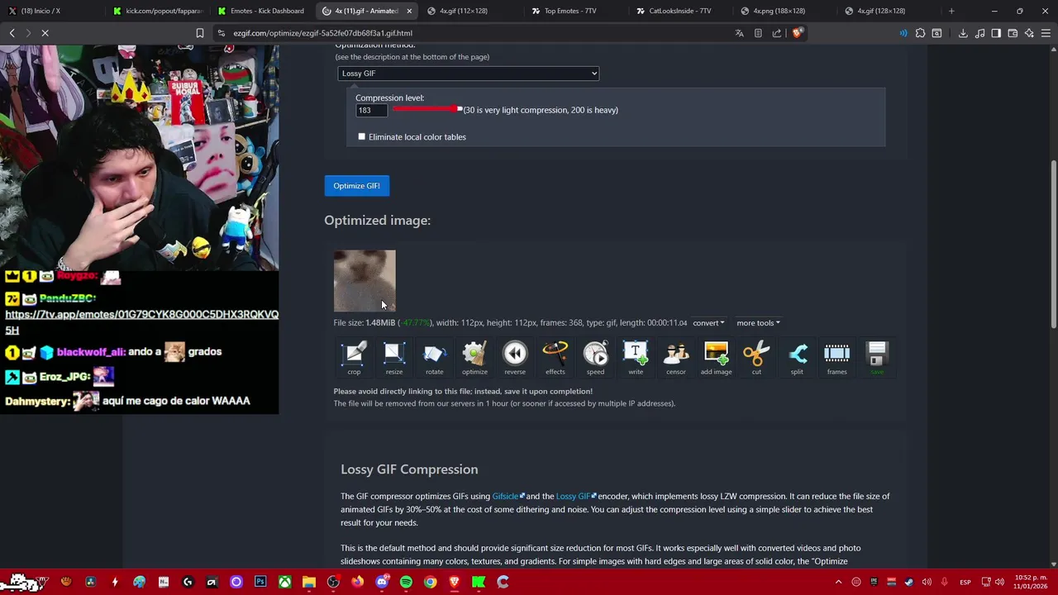This screenshot has height=595, width=1058.
Task: Switch to the Inicio / X tab
Action: point(52,11)
